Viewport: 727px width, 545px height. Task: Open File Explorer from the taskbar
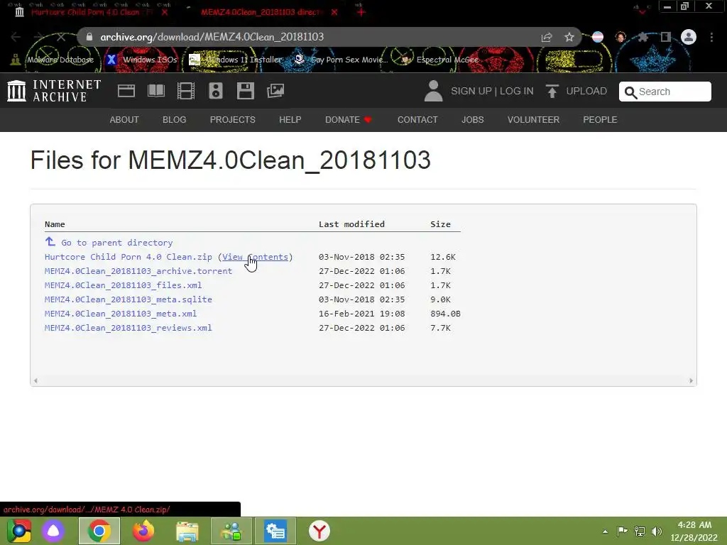pos(187,531)
